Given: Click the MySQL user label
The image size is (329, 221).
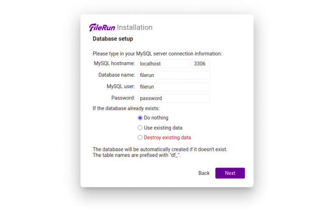Looking at the screenshot, I should click(x=121, y=86).
